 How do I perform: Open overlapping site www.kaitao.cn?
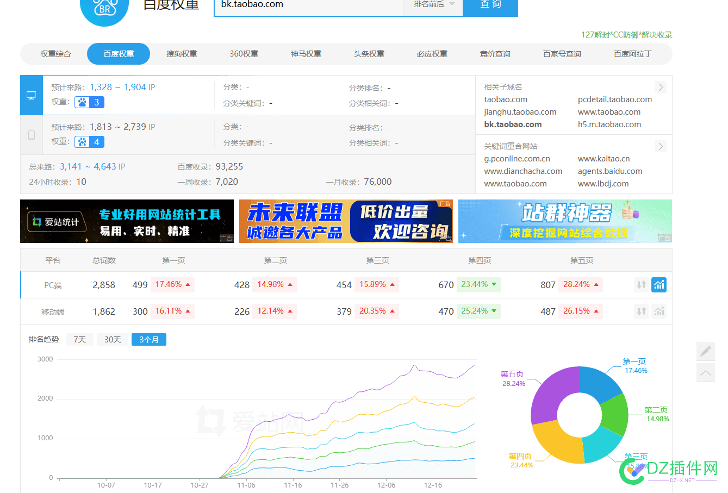604,159
